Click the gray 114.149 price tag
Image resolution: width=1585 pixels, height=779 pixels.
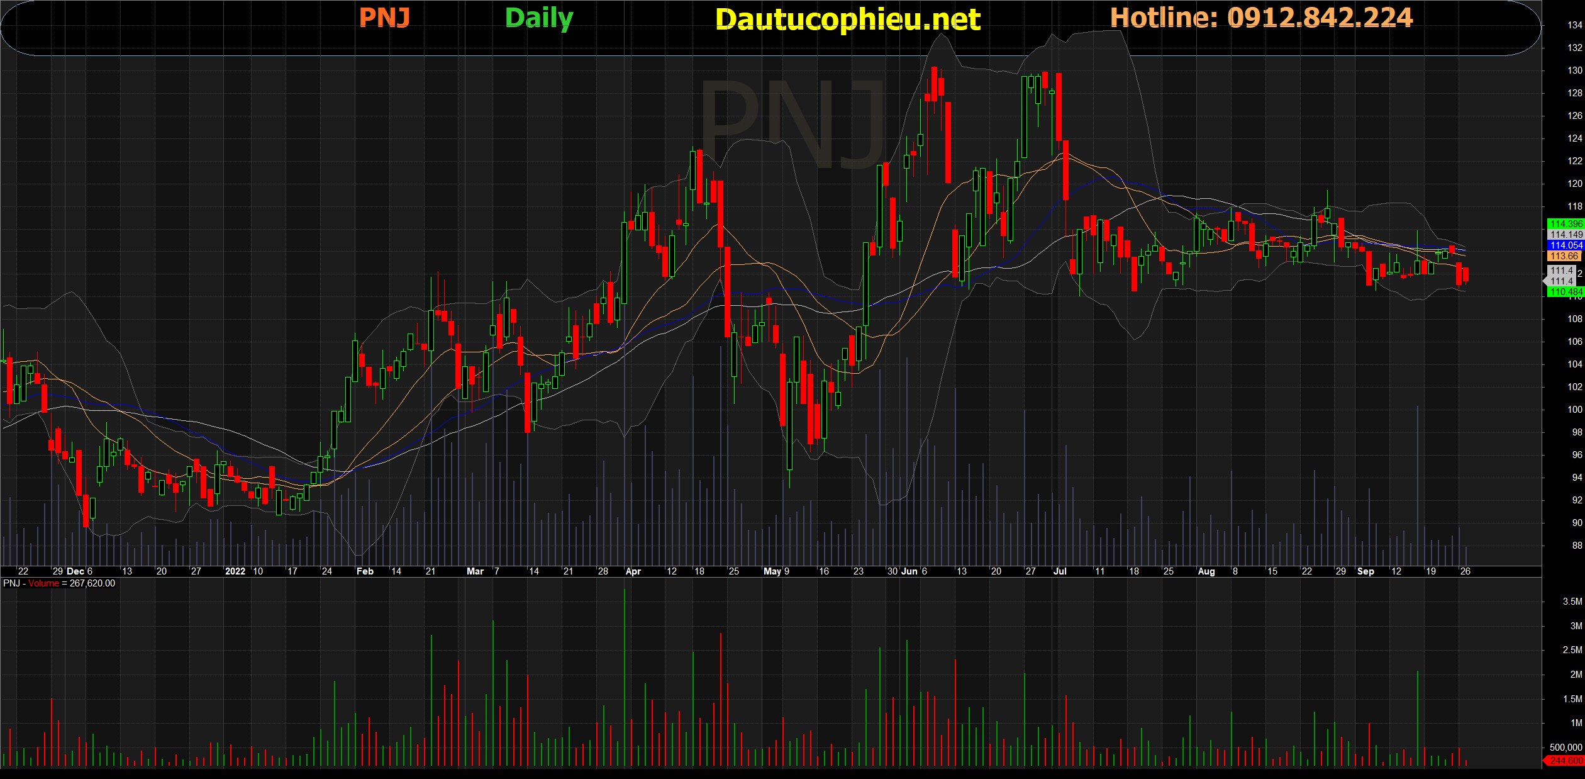(x=1566, y=235)
